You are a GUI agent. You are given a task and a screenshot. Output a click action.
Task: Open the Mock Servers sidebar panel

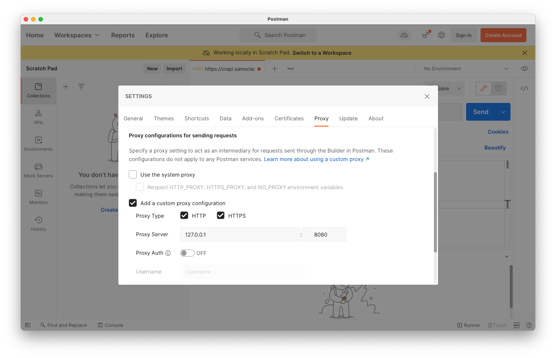38,171
